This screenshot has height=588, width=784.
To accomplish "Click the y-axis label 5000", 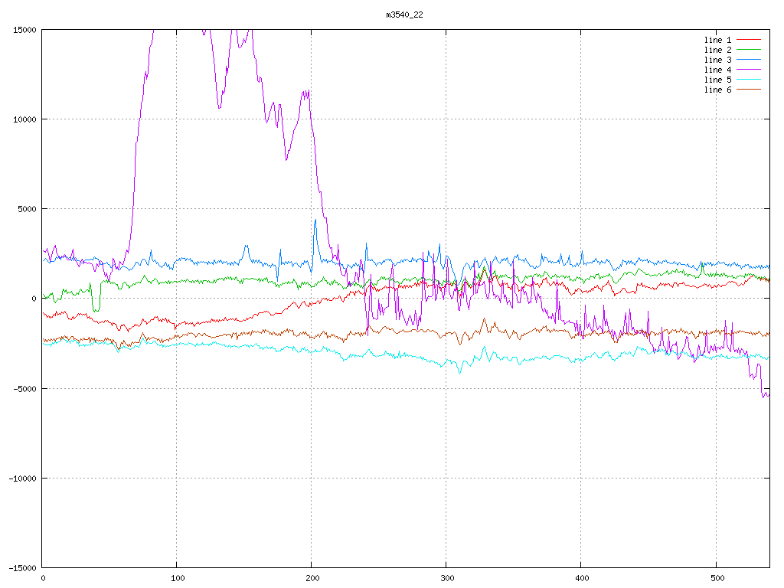I will (x=27, y=209).
